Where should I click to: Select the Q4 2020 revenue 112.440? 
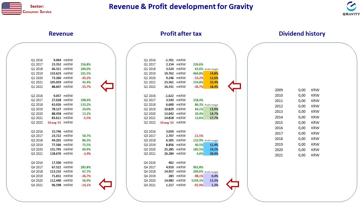coord(55,180)
